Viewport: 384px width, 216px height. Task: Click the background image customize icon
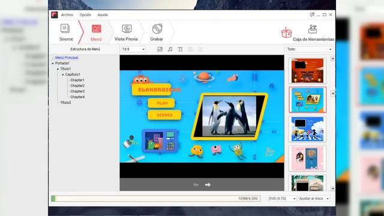[160, 49]
